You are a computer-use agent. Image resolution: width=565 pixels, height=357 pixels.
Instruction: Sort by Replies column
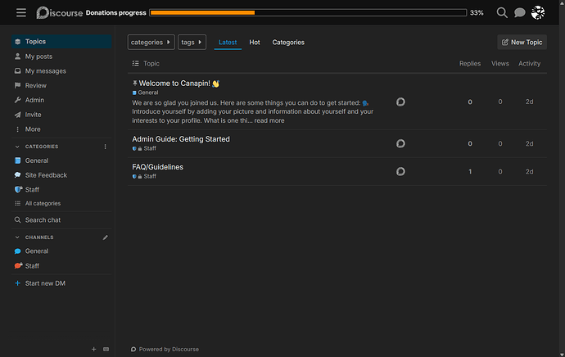pos(470,63)
